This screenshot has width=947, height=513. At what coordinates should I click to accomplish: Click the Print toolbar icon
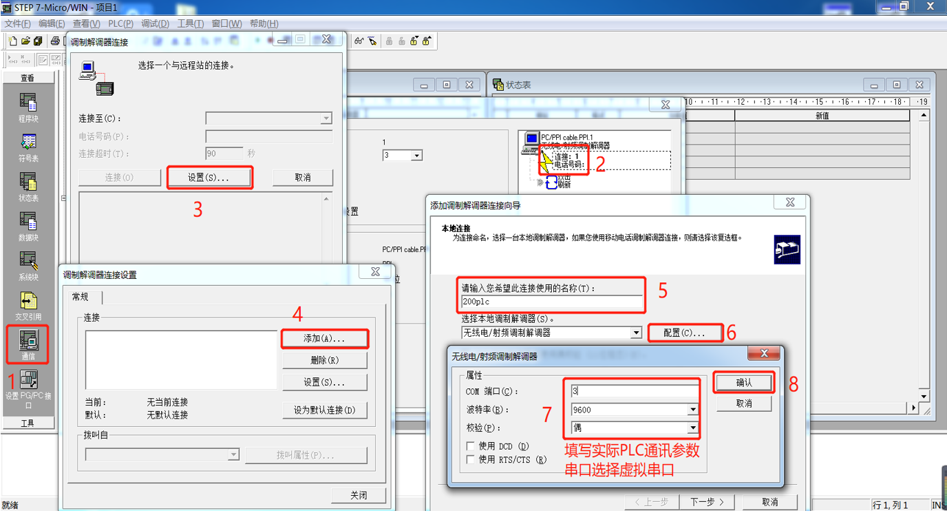pyautogui.click(x=55, y=41)
